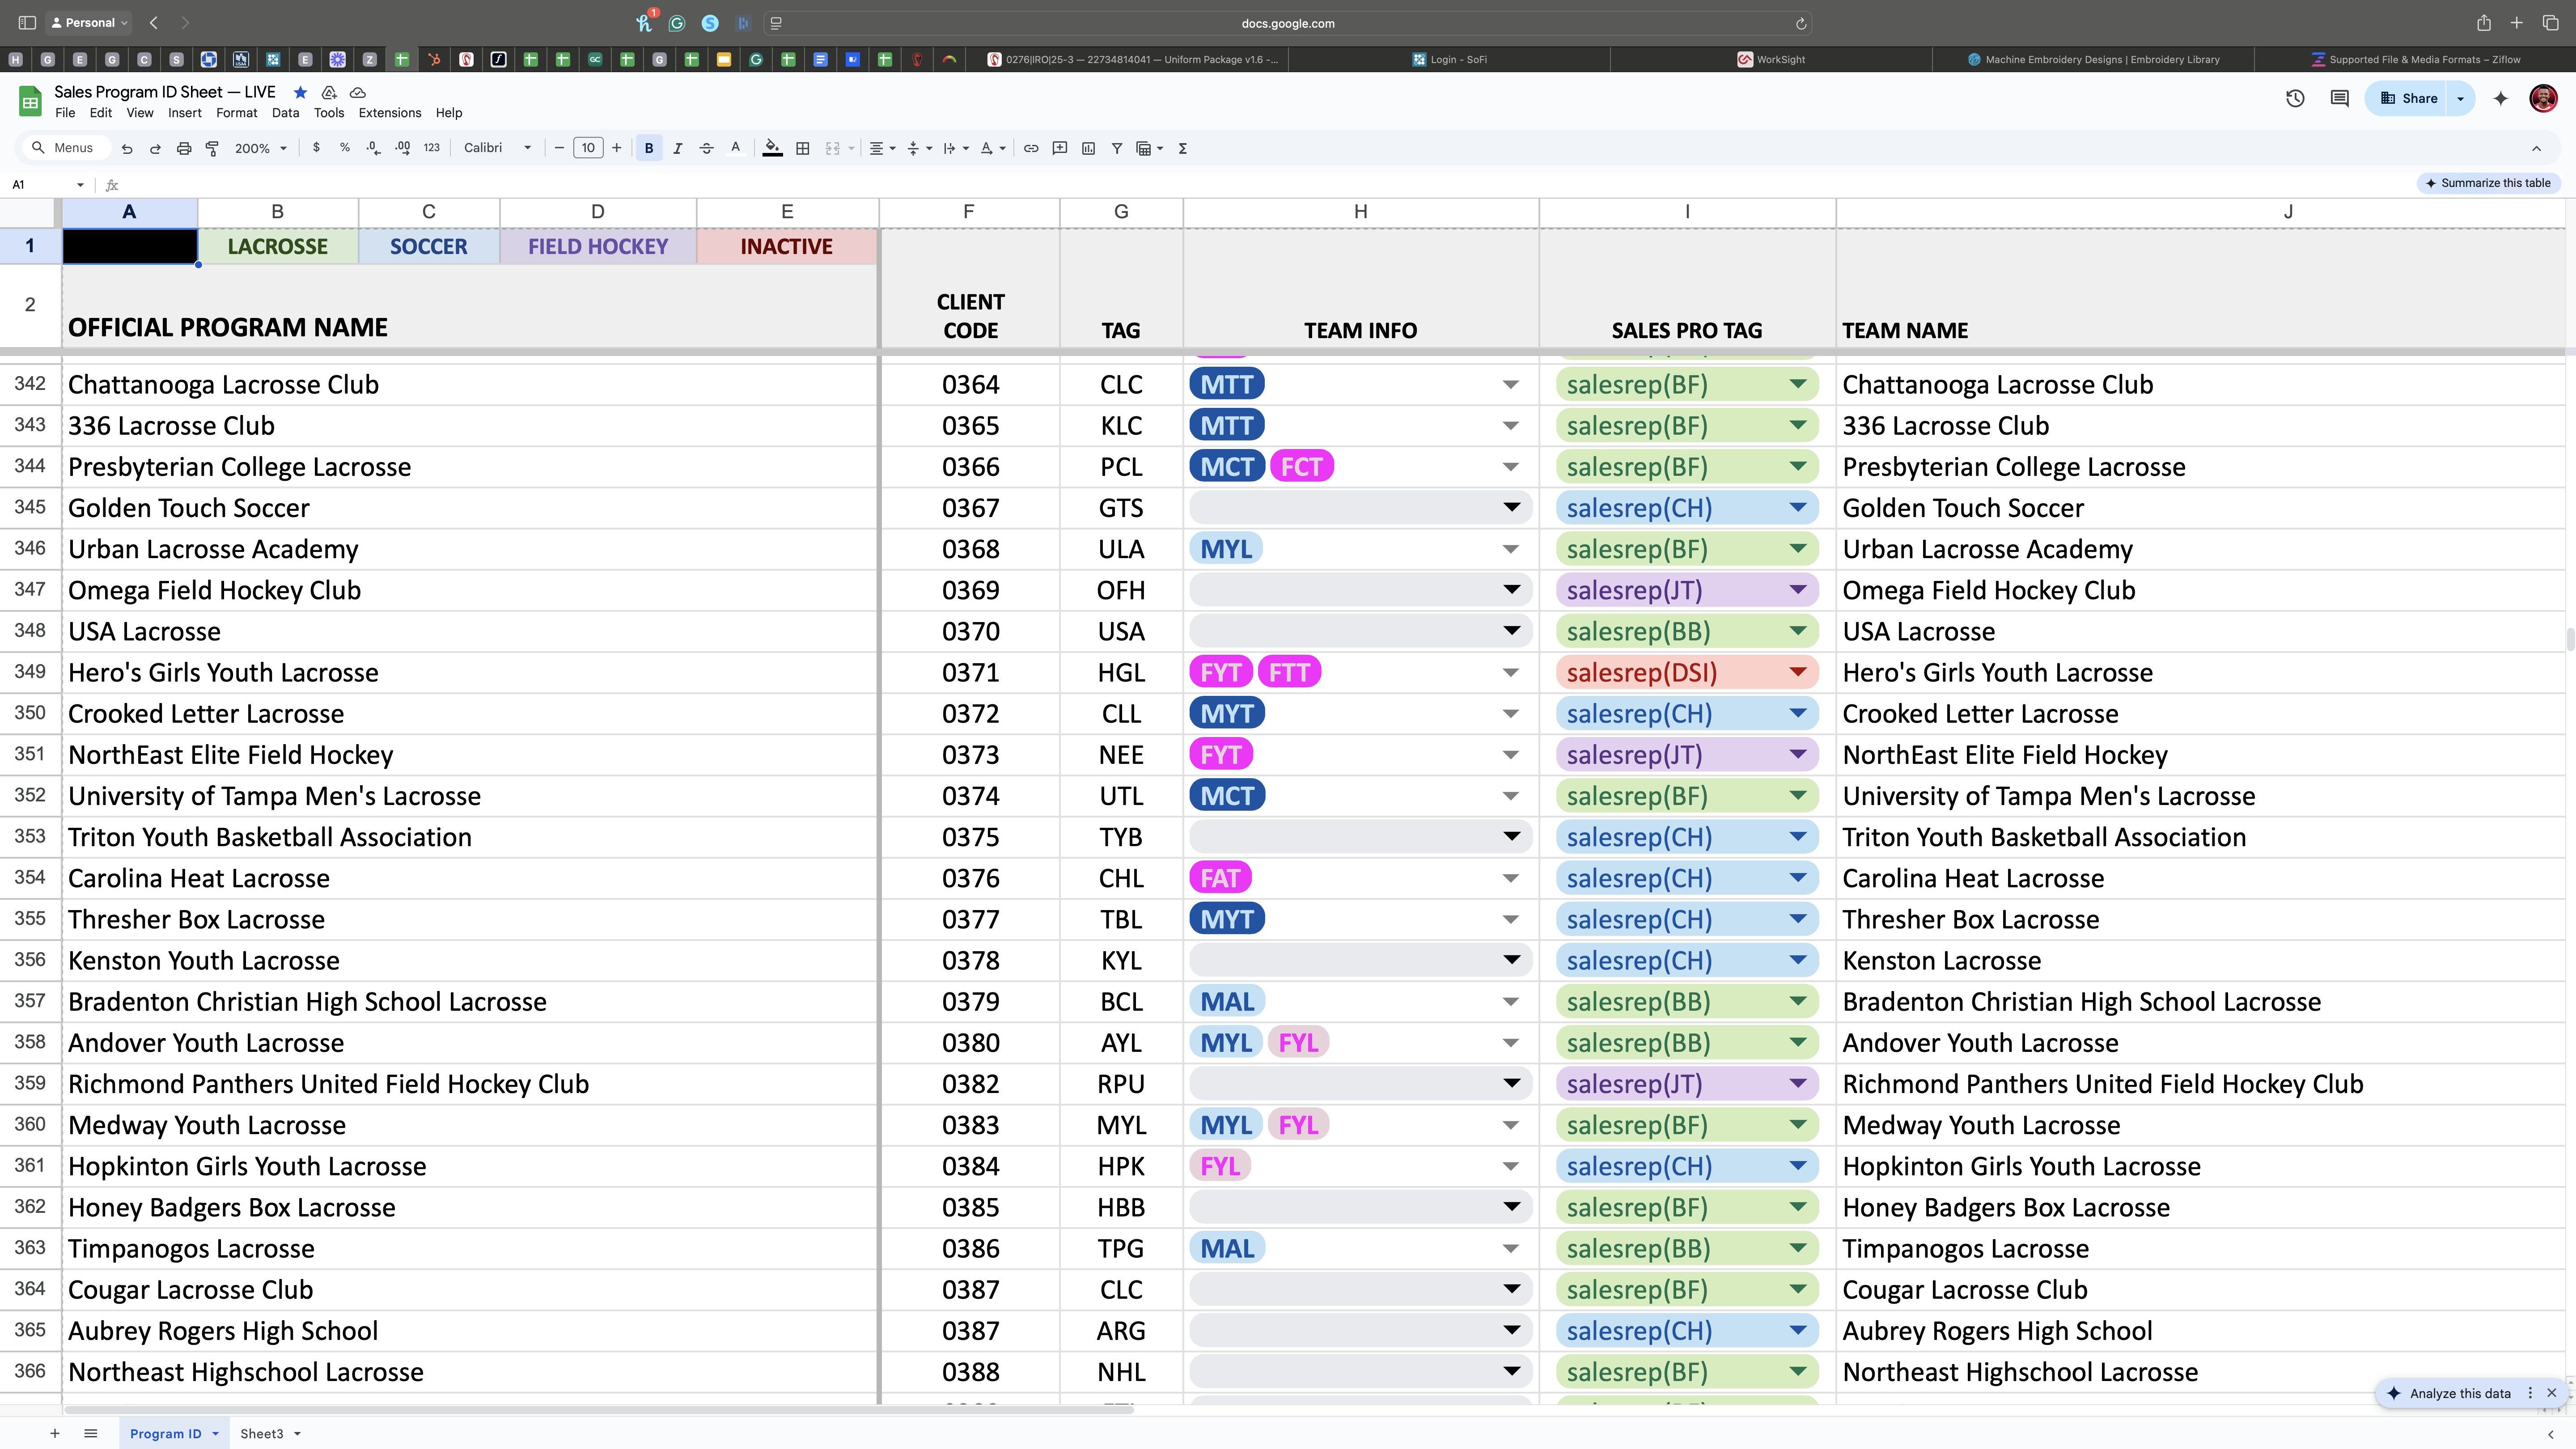Open the Calibri font dropdown
Screen dimensions: 2576x1449
pyautogui.click(x=497, y=148)
